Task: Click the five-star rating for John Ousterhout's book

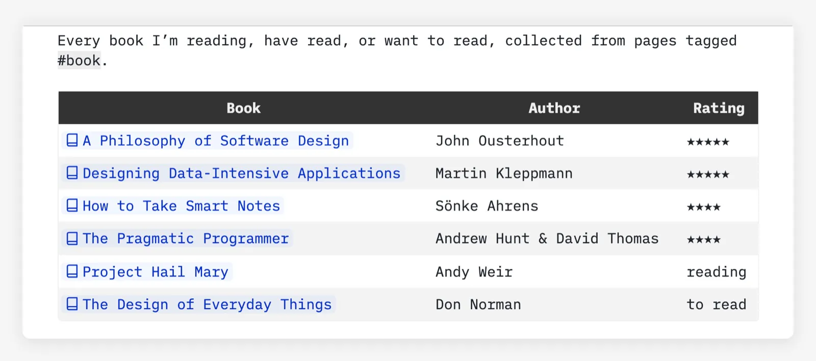Action: (x=708, y=142)
